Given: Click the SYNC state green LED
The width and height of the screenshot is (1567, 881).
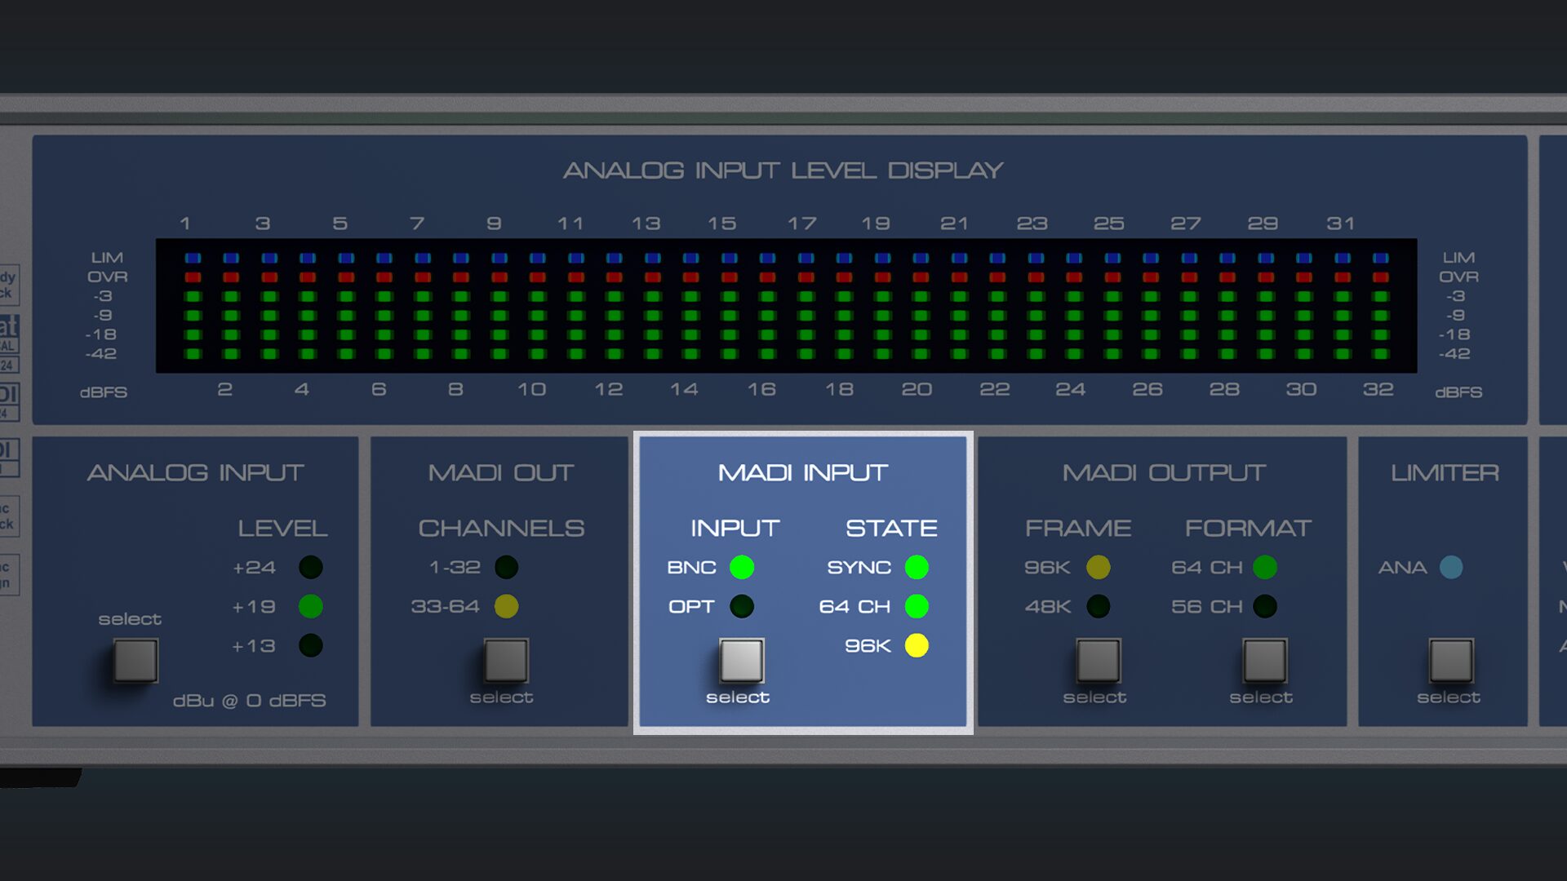Looking at the screenshot, I should tap(917, 567).
